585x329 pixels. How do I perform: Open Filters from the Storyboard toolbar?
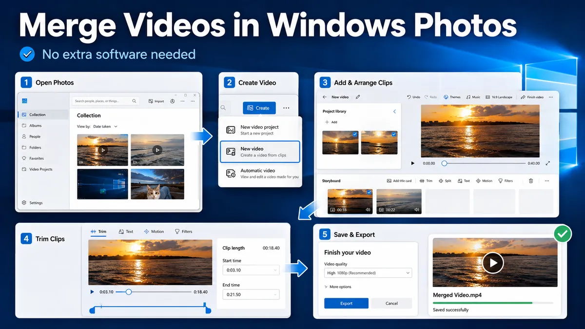tap(506, 181)
